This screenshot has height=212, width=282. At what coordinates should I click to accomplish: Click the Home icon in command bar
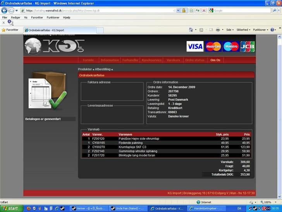pos(191,30)
